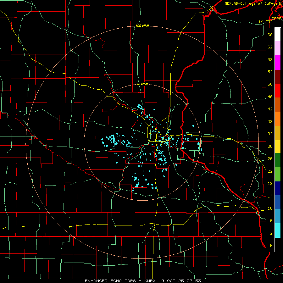Click the 30 legend value

tap(270, 146)
